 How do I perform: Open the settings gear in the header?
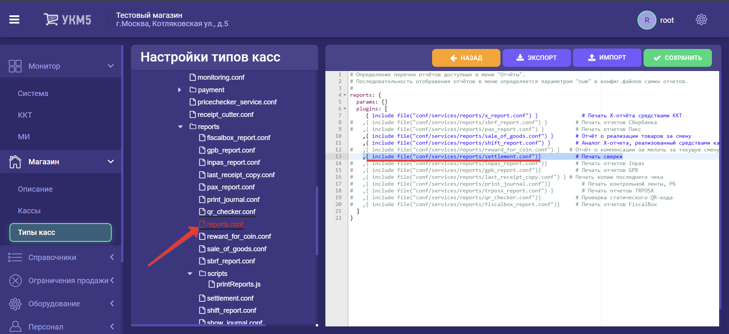pos(701,20)
